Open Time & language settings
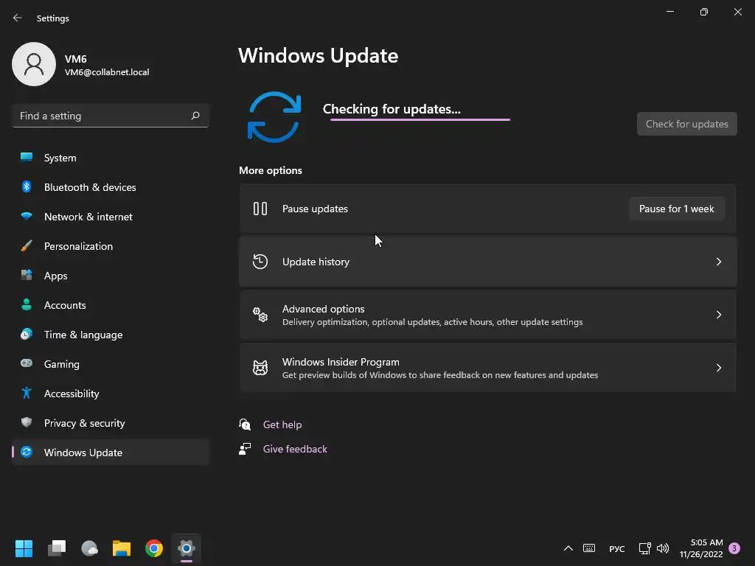The image size is (755, 566). (x=111, y=335)
